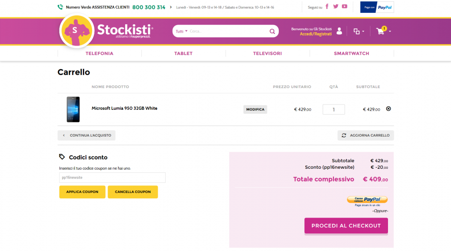451x252 pixels.
Task: Open the Stockisti Facebook page icon
Action: point(327,6)
